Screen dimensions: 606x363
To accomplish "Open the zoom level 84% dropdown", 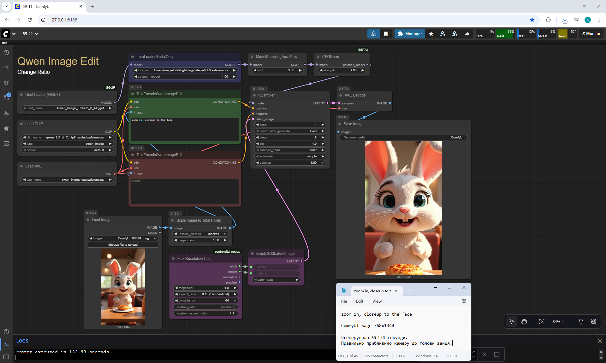I will (x=558, y=321).
